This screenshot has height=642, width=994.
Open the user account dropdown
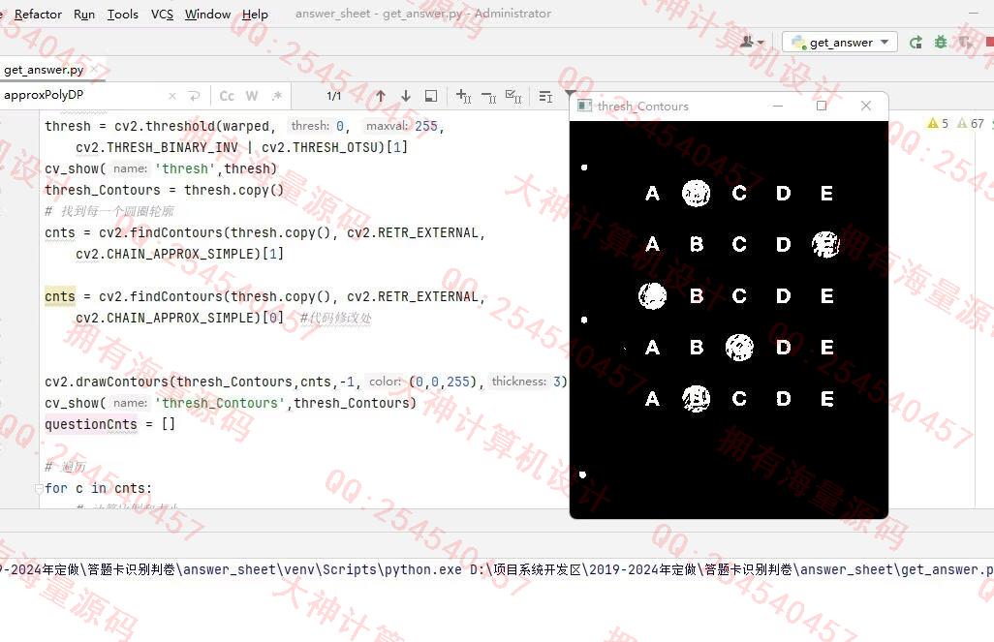click(752, 42)
